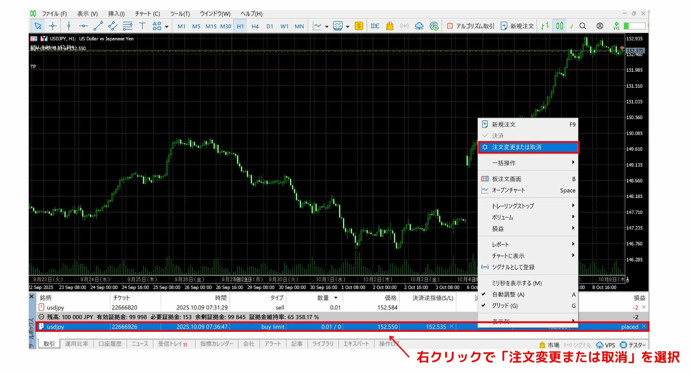The height and width of the screenshot is (374, 691).
Task: Show market depth levels via LVL icon
Action: [x=617, y=26]
